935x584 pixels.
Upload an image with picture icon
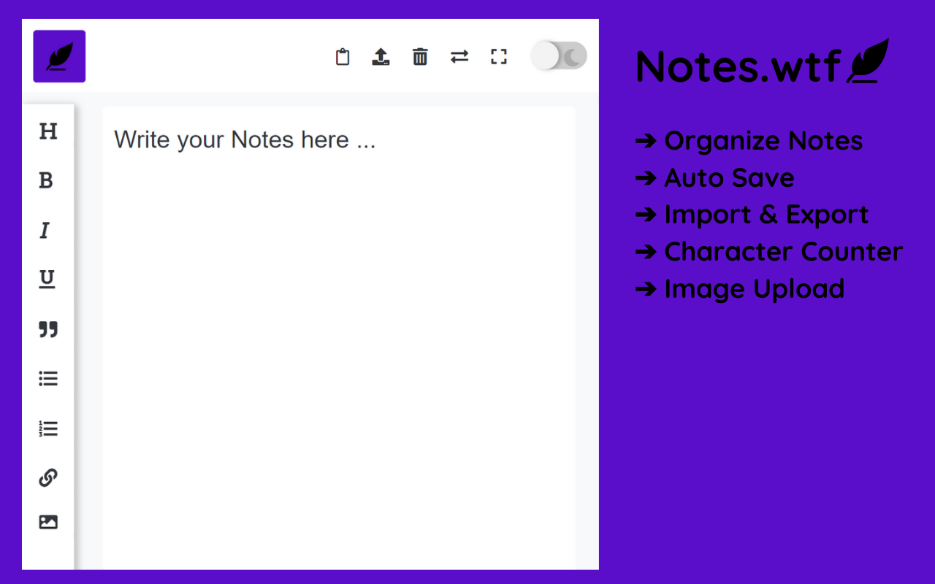48,522
